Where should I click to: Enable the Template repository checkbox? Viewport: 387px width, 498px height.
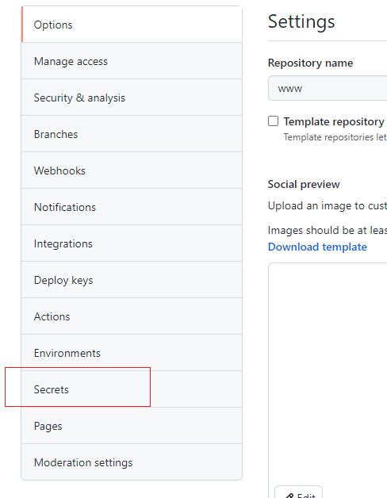tap(274, 121)
